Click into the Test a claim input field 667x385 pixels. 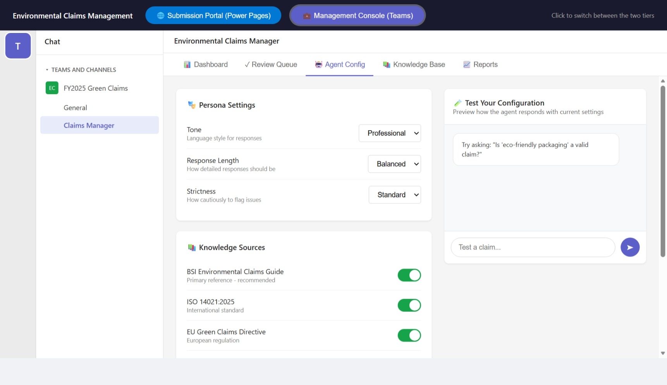pyautogui.click(x=533, y=247)
